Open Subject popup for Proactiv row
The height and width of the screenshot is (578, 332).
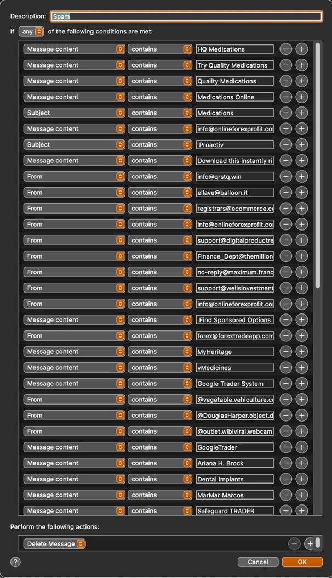74,144
